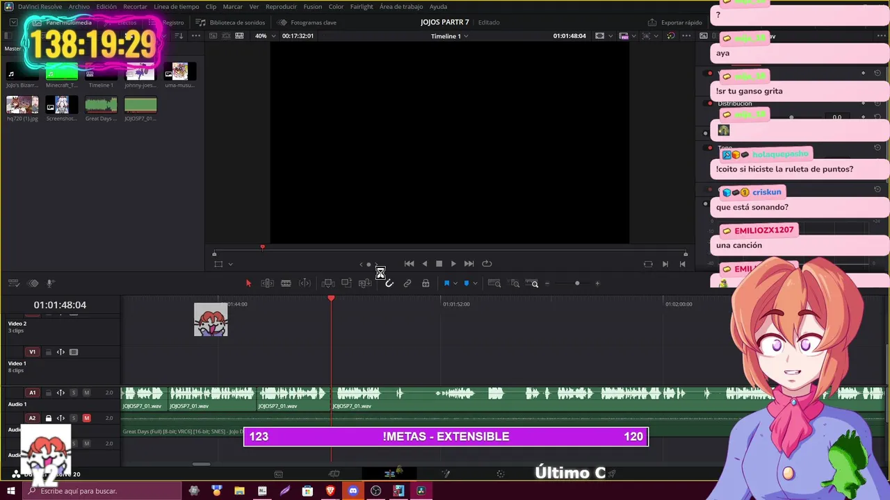Click the Overwrite clip icon

[346, 283]
